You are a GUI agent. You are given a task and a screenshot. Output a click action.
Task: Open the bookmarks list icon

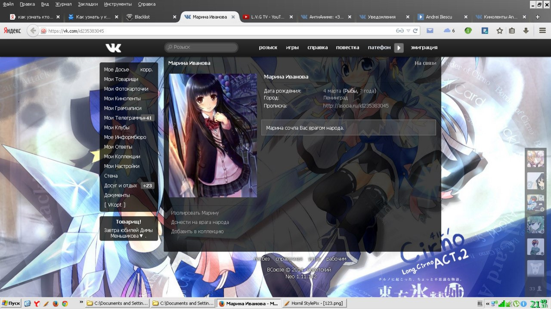click(512, 31)
